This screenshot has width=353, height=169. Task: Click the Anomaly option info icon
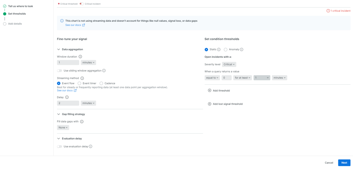tap(242, 50)
